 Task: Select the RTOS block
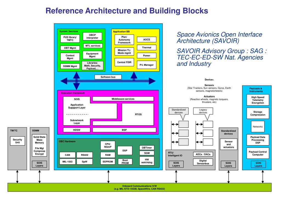pos(138,114)
